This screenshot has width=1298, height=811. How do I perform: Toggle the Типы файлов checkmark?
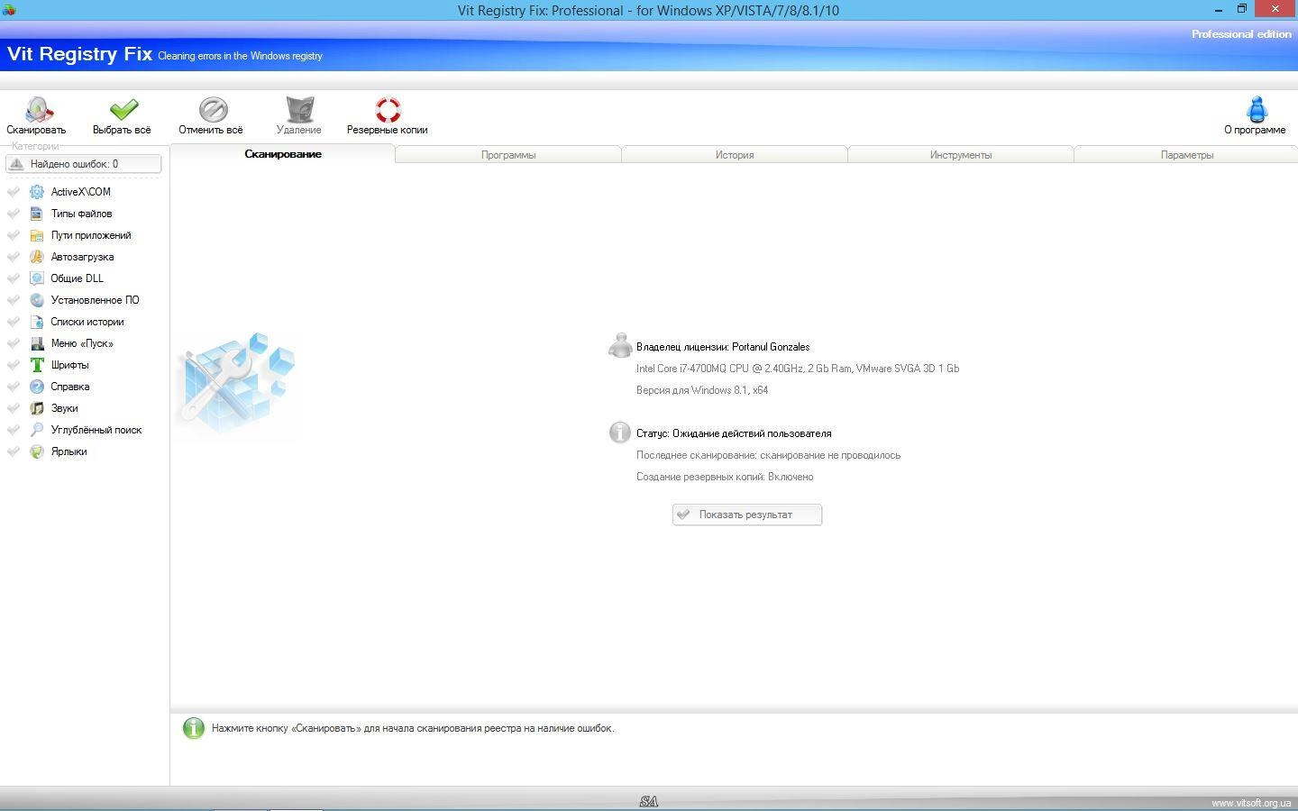tap(14, 214)
